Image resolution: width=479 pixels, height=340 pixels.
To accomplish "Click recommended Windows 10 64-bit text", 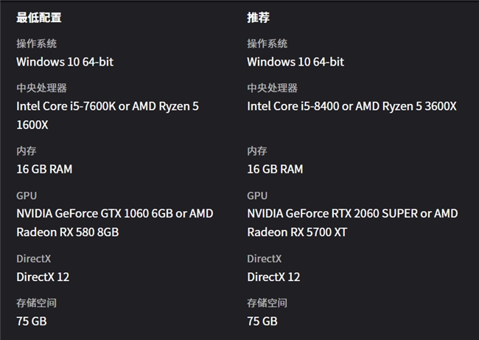I will [296, 62].
